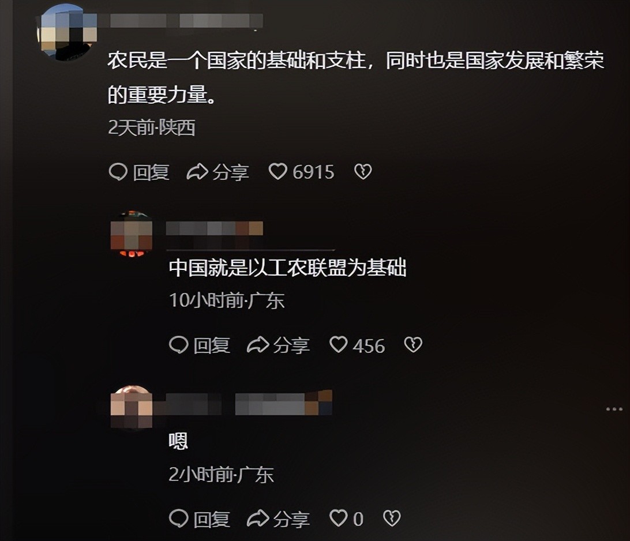The width and height of the screenshot is (630, 541).
Task: Open the three-dot more options menu
Action: click(x=614, y=409)
